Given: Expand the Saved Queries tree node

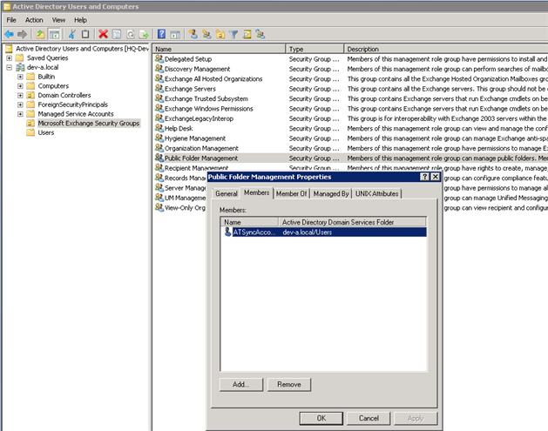Looking at the screenshot, I should click(x=10, y=58).
